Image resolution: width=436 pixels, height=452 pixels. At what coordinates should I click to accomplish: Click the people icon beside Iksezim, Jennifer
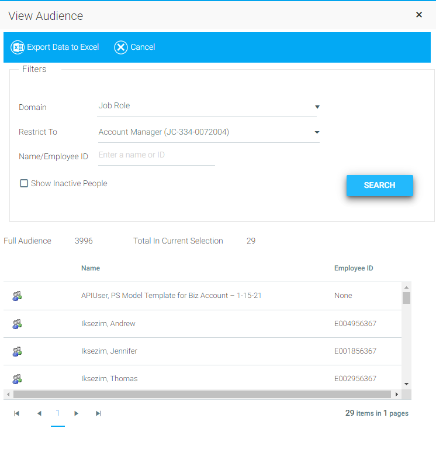17,351
